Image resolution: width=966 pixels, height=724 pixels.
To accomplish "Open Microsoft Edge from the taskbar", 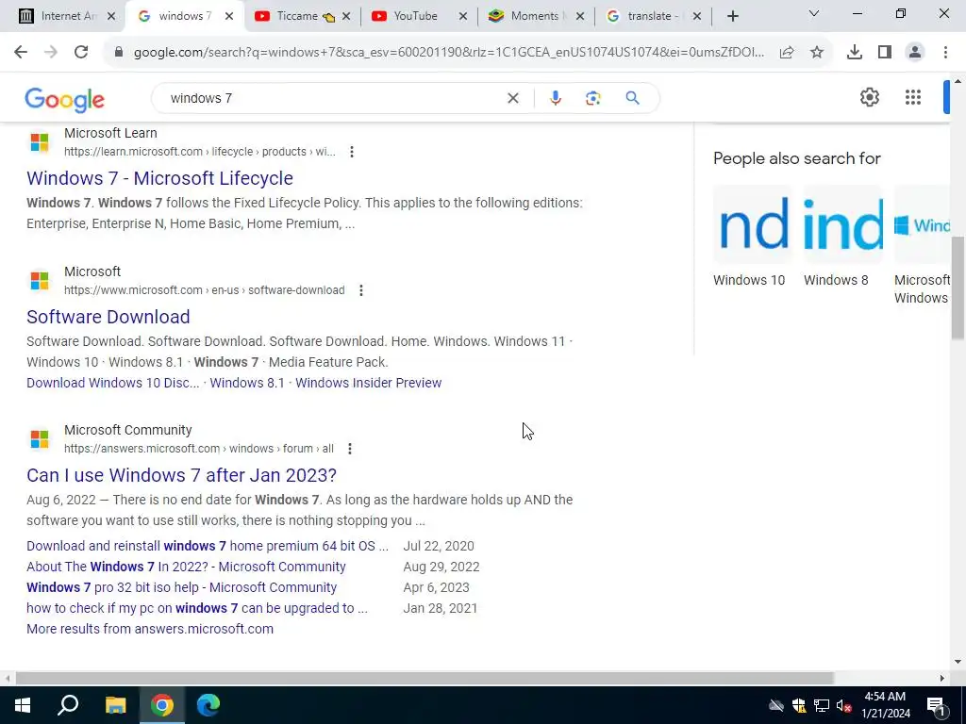I will 208,705.
